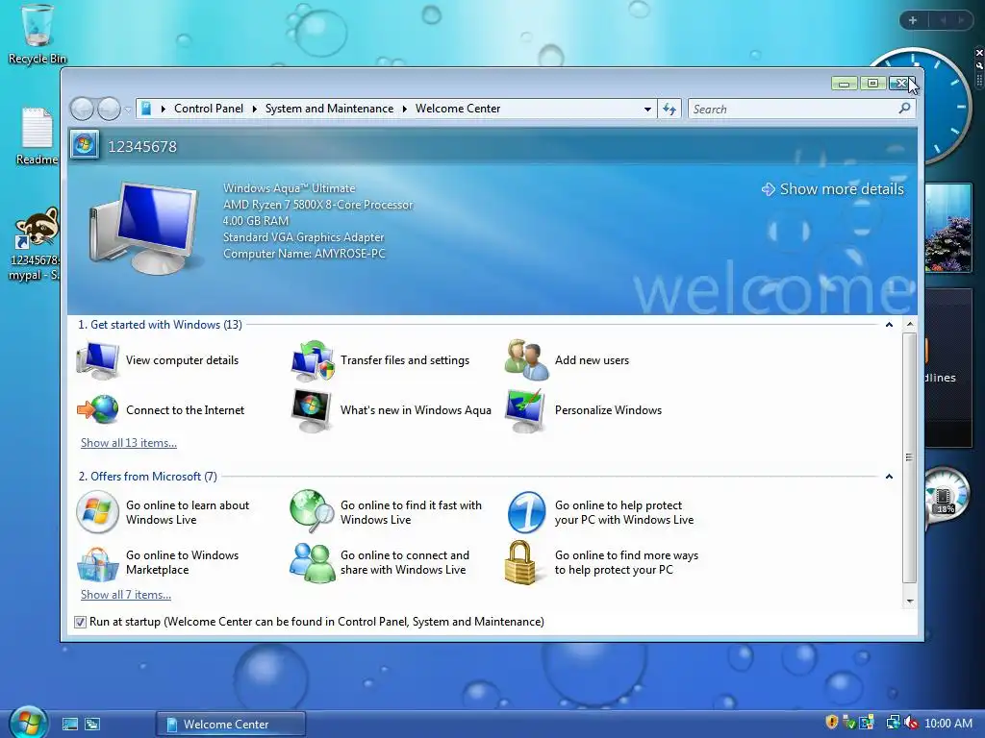Open the address bar history dropdown
This screenshot has width=985, height=738.
pos(647,110)
